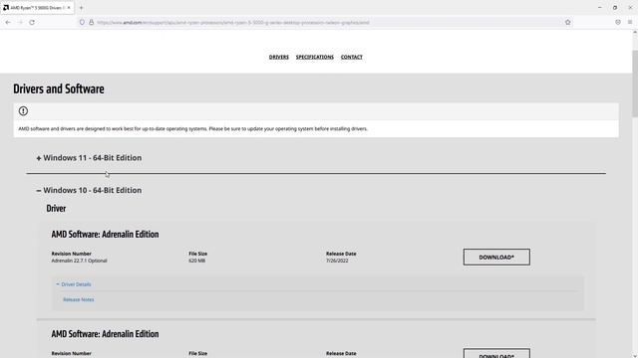This screenshot has height=358, width=638.
Task: Bookmark this page with the star icon
Action: coord(567,22)
